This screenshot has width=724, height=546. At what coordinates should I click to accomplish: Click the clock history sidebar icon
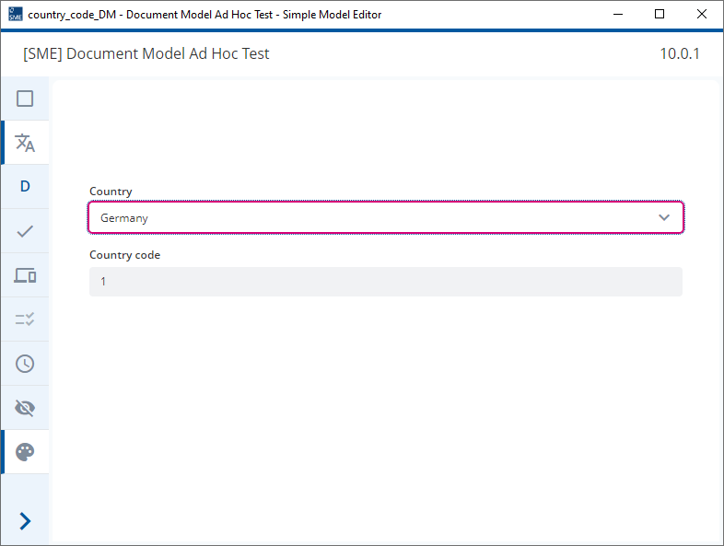tap(25, 364)
